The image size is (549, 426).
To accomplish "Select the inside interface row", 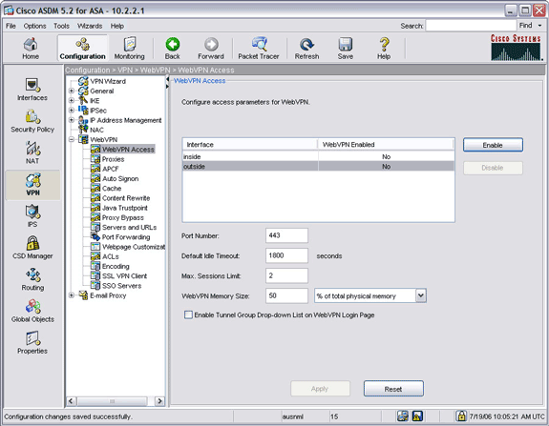I will point(318,157).
